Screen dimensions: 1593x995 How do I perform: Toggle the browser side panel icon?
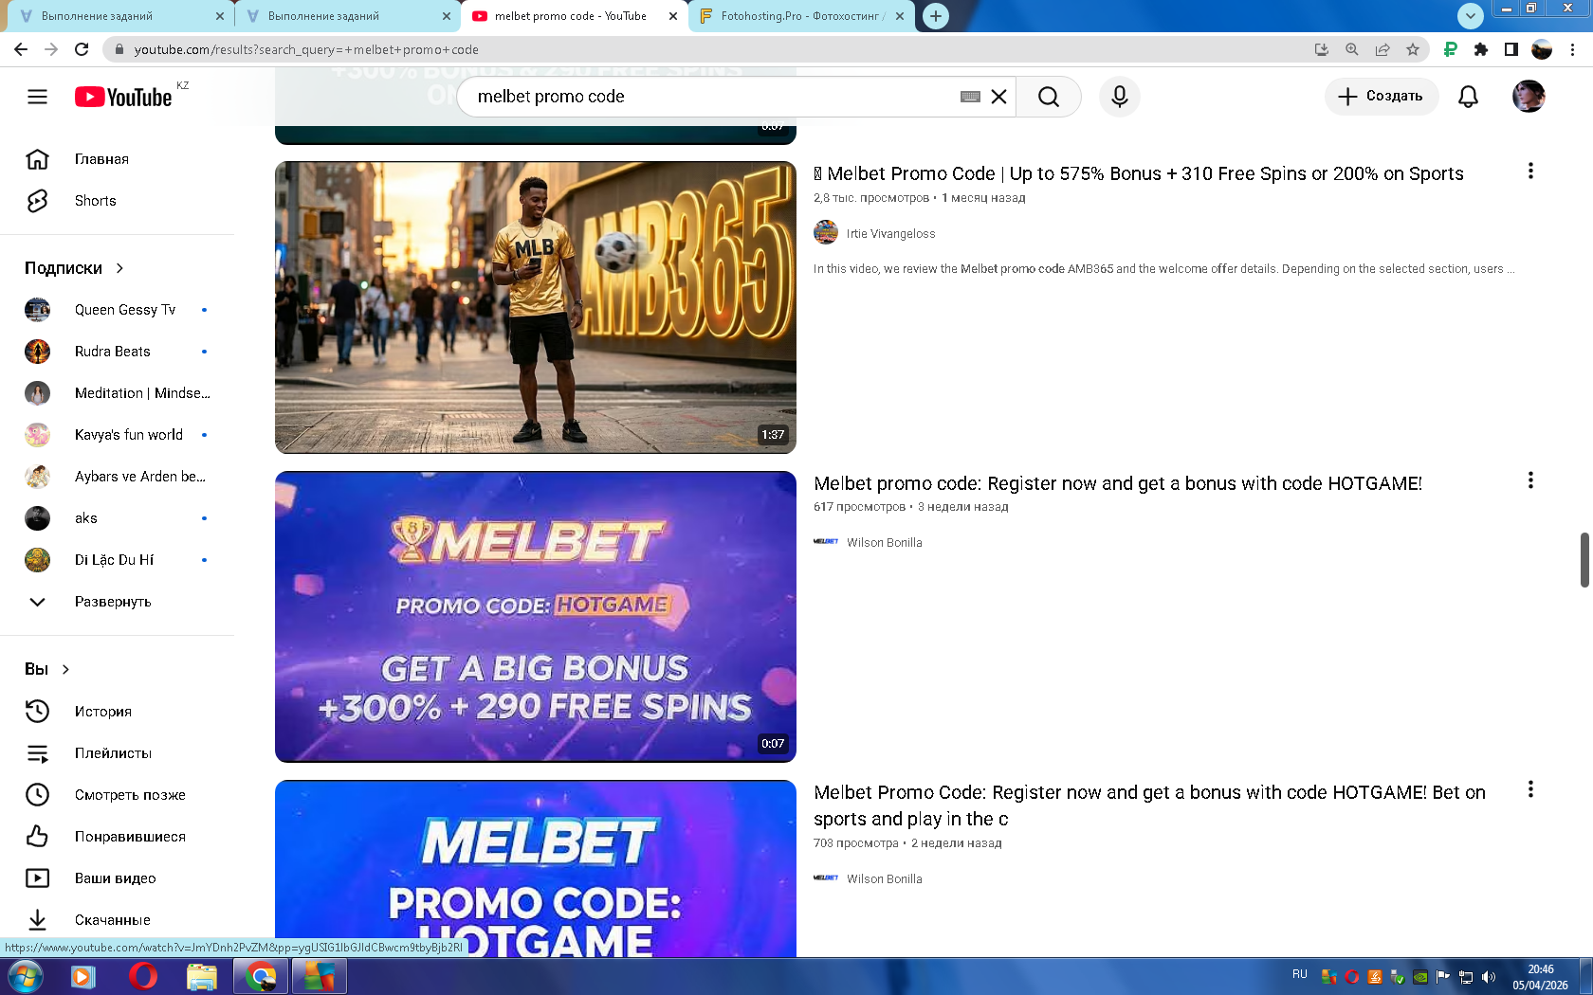pyautogui.click(x=1511, y=49)
